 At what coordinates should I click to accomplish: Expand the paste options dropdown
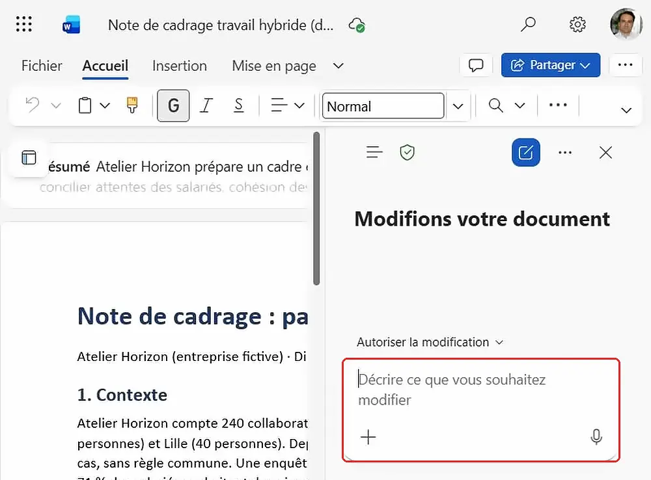point(105,106)
